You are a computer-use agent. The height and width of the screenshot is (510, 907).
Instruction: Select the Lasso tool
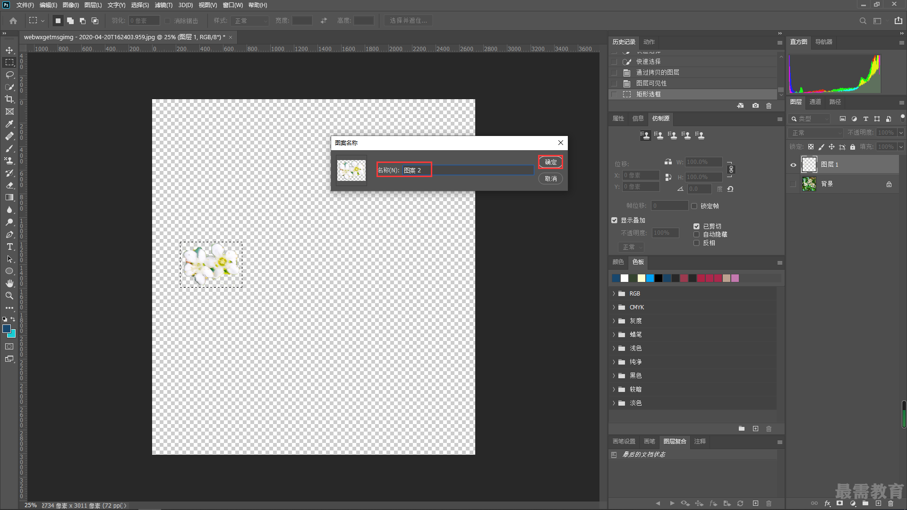(9, 75)
